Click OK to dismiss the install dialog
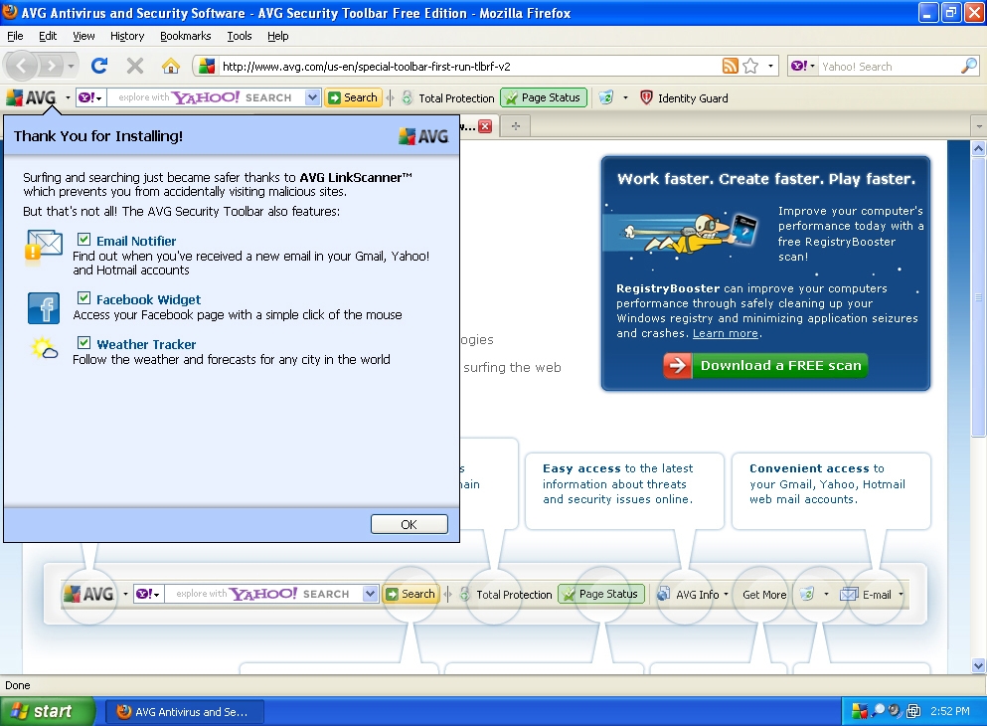 pyautogui.click(x=410, y=524)
